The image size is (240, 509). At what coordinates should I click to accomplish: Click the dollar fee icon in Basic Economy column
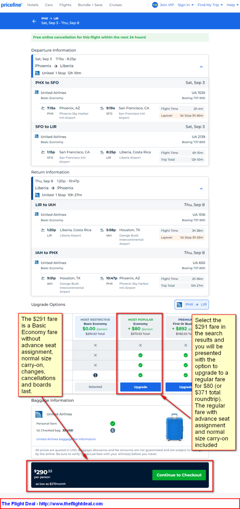click(95, 375)
